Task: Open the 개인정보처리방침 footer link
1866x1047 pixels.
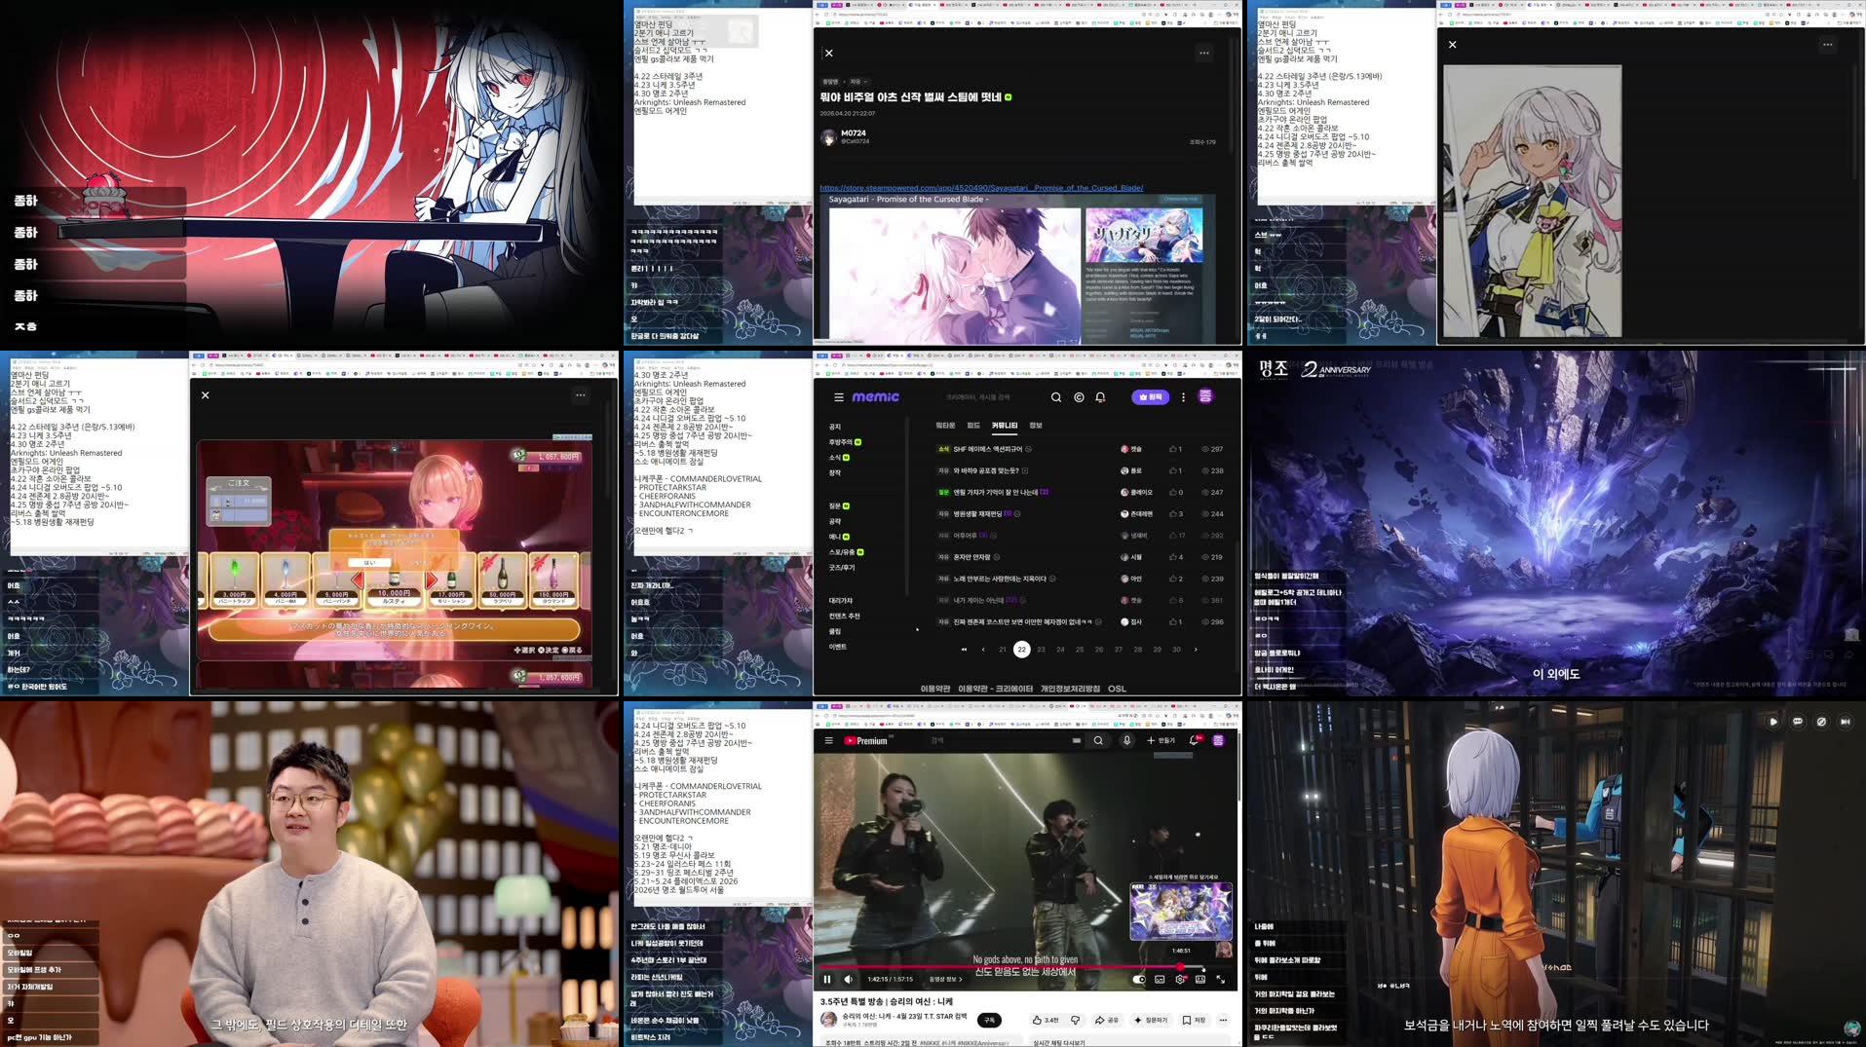Action: pyautogui.click(x=1070, y=689)
